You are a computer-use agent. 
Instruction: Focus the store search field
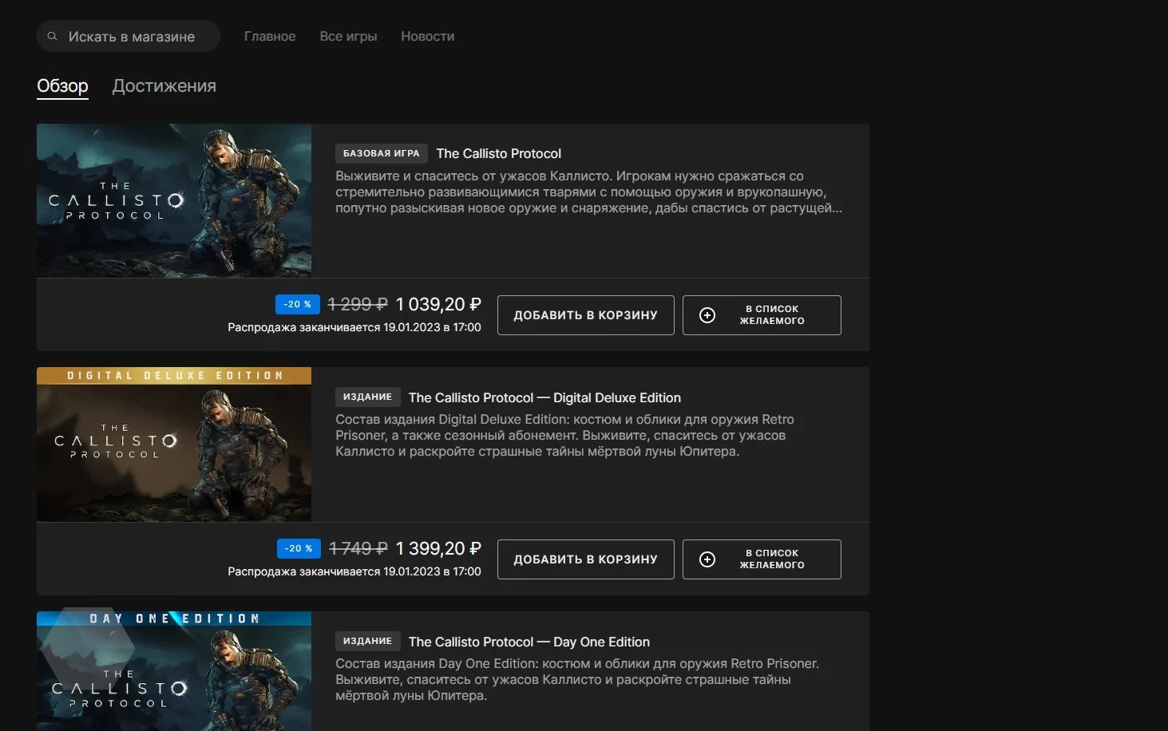129,37
